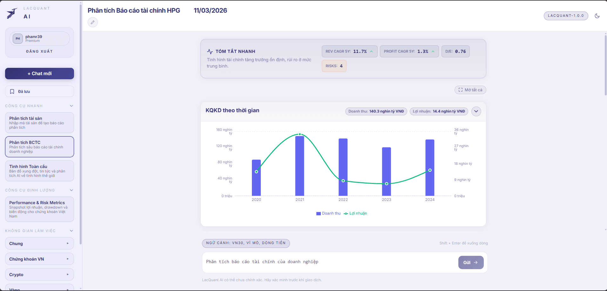
Task: Start a new chat with Chat mới
Action: coord(39,74)
